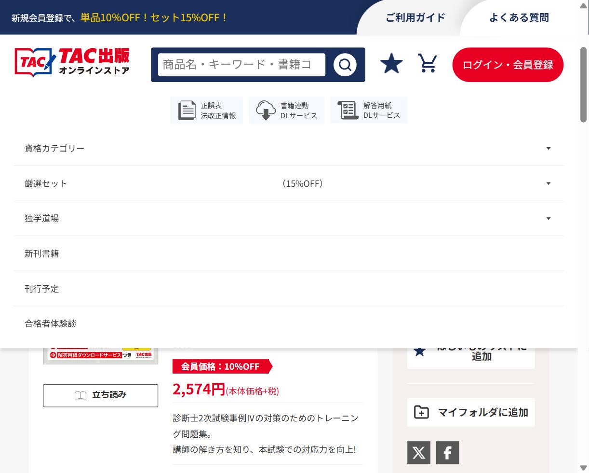Screen dimensions: 589x473
Task: Focus the 商品名・キーワード search field
Action: coord(242,65)
